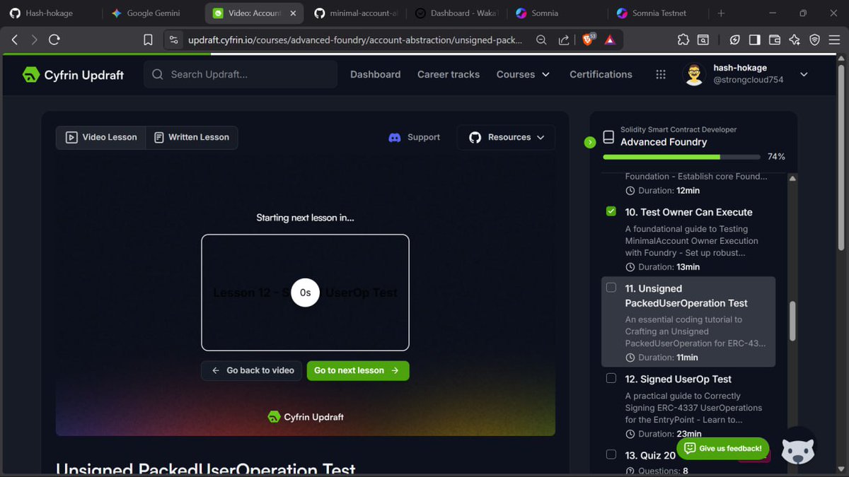Click Go back to video button
Viewport: 849px width, 477px height.
[252, 370]
